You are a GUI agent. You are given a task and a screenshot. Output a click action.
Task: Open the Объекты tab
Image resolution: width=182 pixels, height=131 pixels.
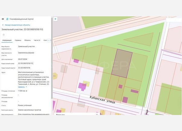[28, 40]
